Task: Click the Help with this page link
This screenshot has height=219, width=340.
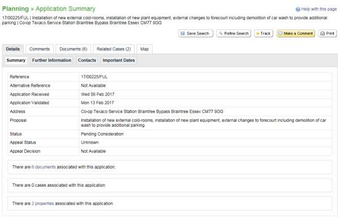Action: (319, 9)
